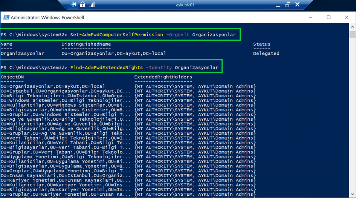356x198 pixels.
Task: Maximize the Windows PowerShell window
Action: click(328, 18)
